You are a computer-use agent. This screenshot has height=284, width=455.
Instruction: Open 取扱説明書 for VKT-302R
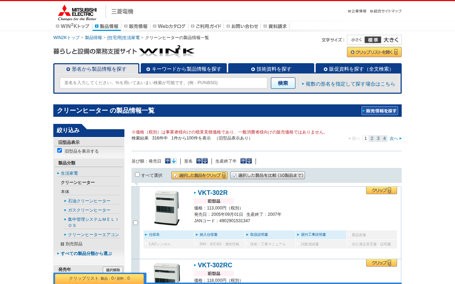coord(270,235)
